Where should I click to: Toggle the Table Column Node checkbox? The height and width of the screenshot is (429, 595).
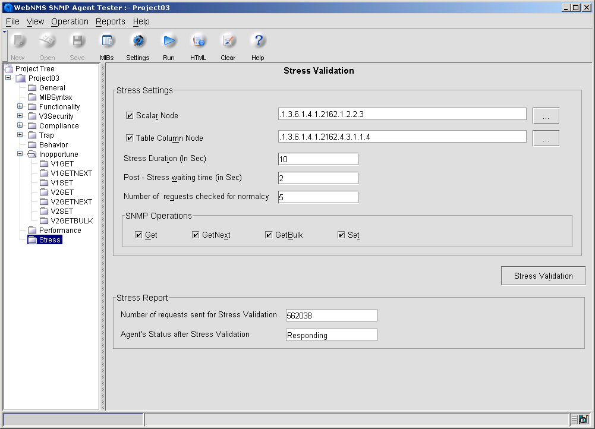click(x=130, y=138)
